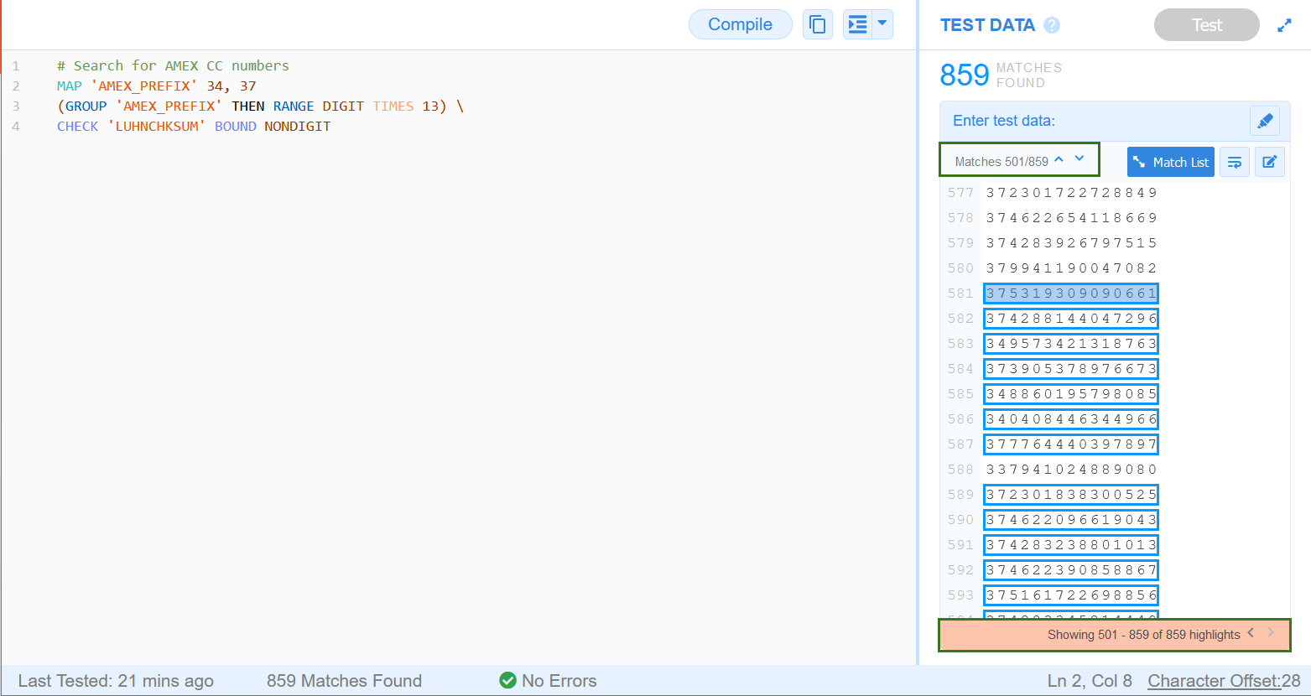Viewport: 1311px width, 696px height.
Task: Click unmatched number 372301722728849
Action: [x=1071, y=193]
